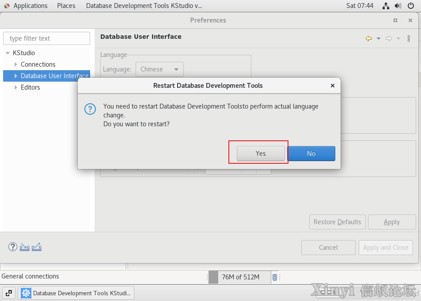421x301 pixels.
Task: Open the network status icon
Action: point(386,6)
